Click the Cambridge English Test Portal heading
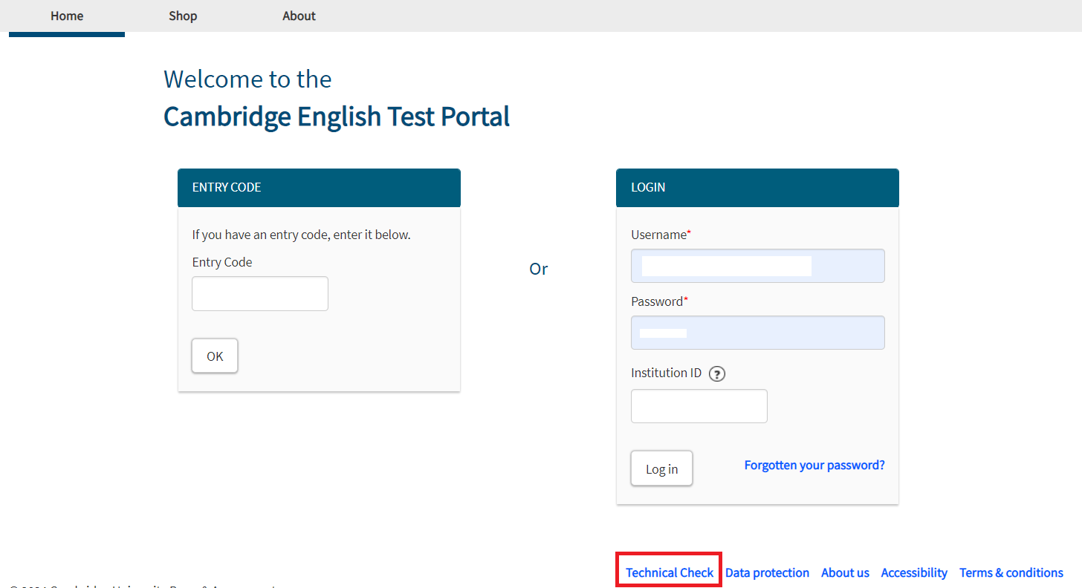1082x588 pixels. click(x=337, y=117)
